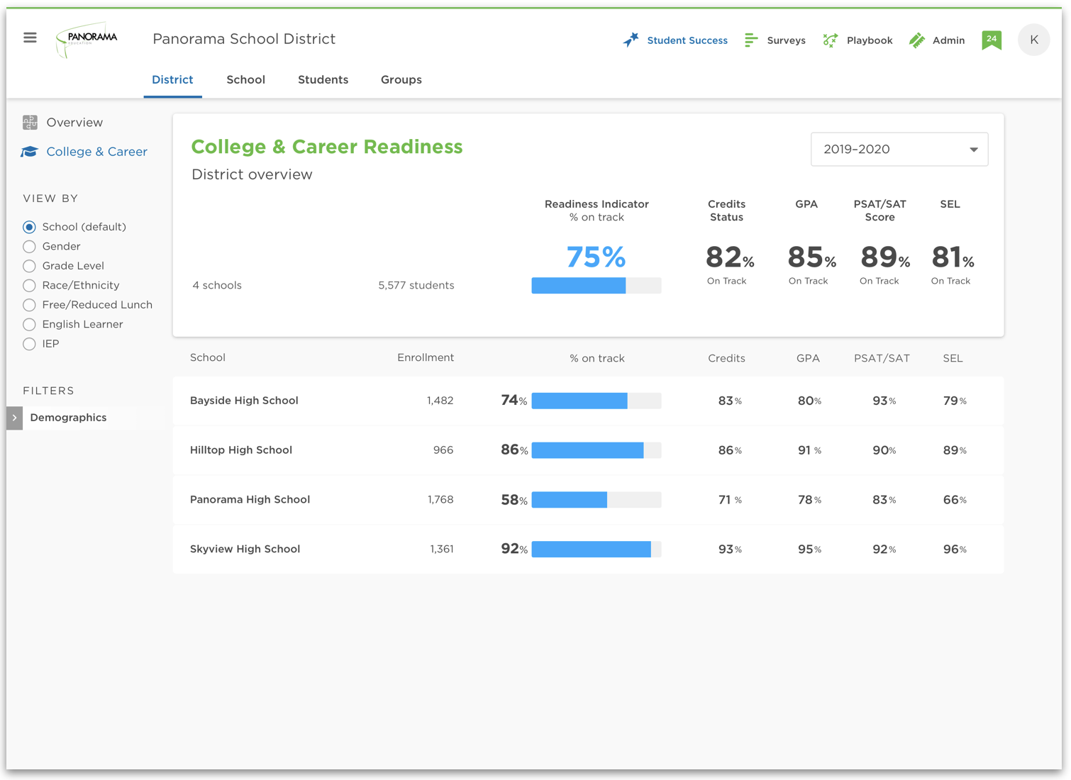Select IEP view by option
1071x780 pixels.
coord(29,344)
